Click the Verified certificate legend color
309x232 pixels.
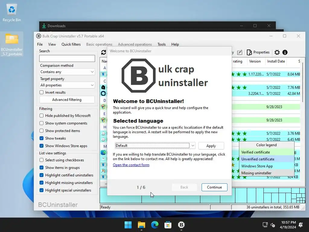pyautogui.click(x=266, y=152)
